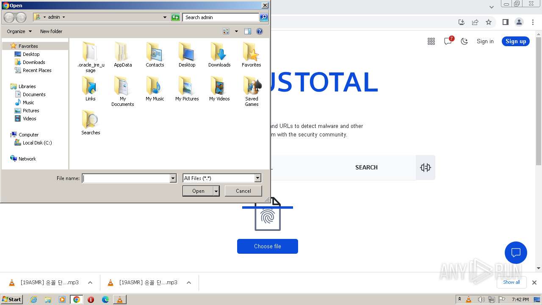The image size is (542, 305).
Task: Select the Favorites folder icon in file list
Action: pyautogui.click(x=251, y=52)
